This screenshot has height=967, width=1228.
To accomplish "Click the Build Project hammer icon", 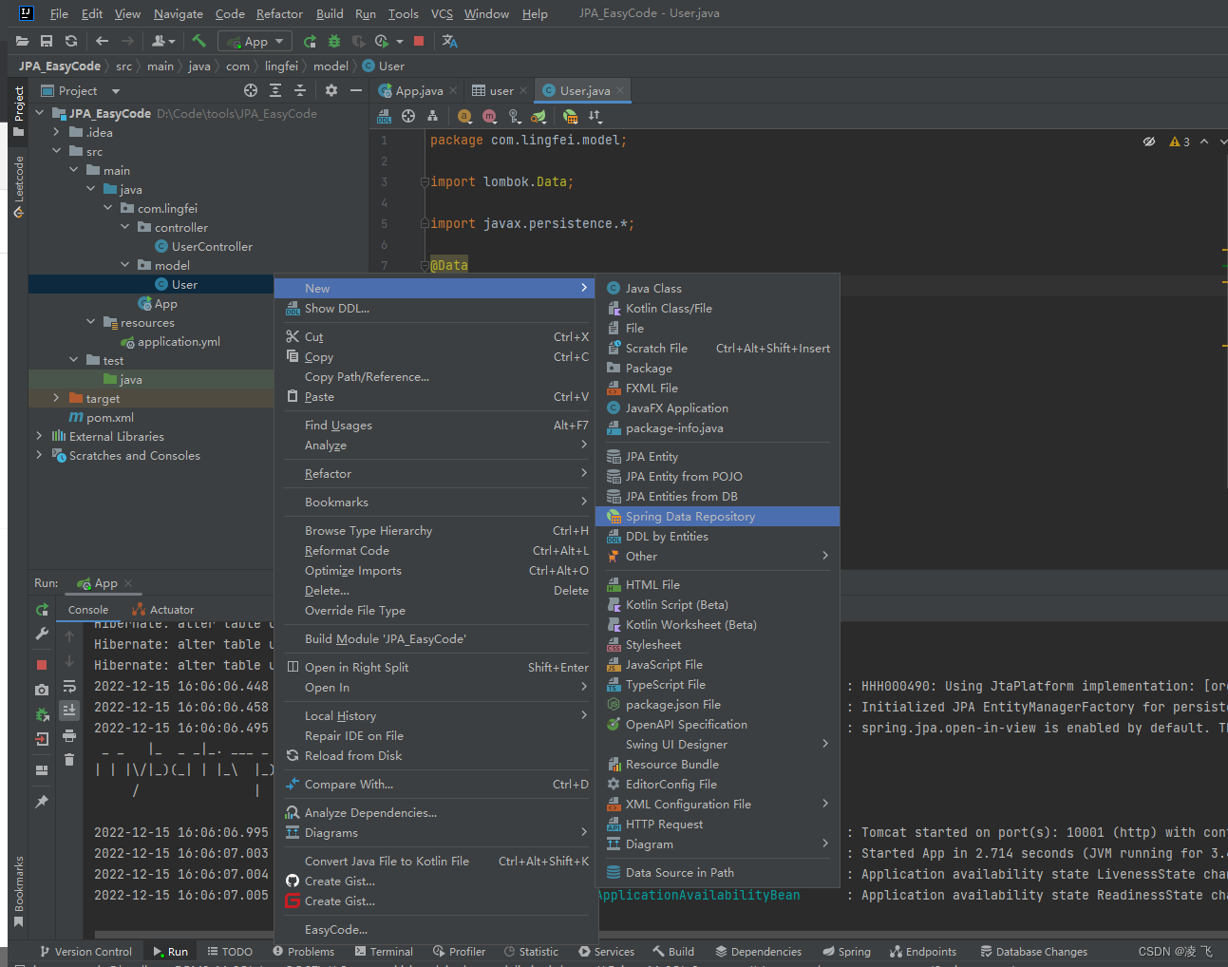I will (198, 41).
